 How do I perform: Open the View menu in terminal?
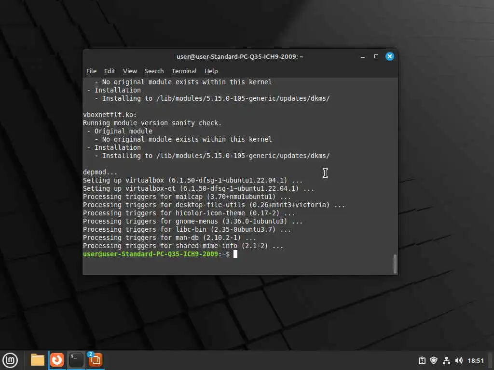pyautogui.click(x=130, y=71)
